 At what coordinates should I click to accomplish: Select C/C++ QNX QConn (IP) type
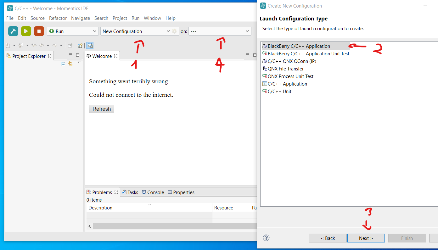point(289,61)
